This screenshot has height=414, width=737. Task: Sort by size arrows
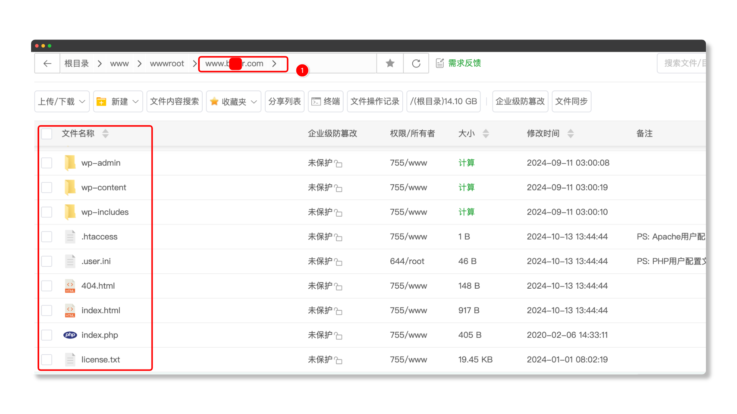click(486, 133)
